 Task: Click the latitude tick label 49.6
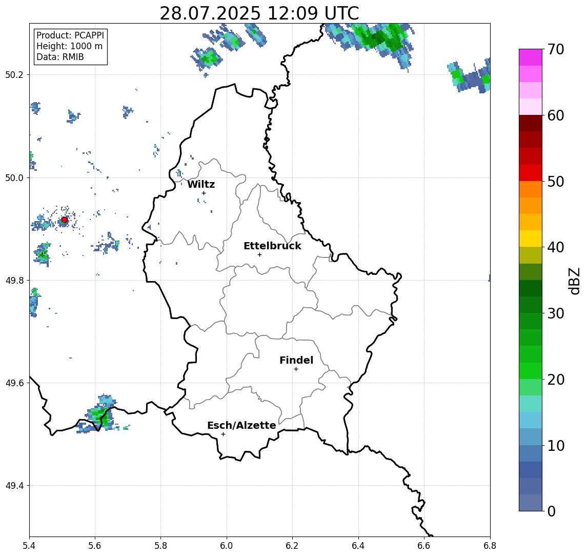pos(14,383)
